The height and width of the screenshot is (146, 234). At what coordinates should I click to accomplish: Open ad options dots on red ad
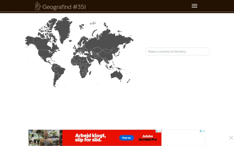point(160,131)
